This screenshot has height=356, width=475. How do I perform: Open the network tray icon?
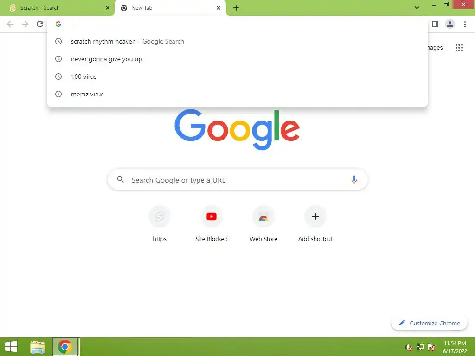(x=420, y=347)
